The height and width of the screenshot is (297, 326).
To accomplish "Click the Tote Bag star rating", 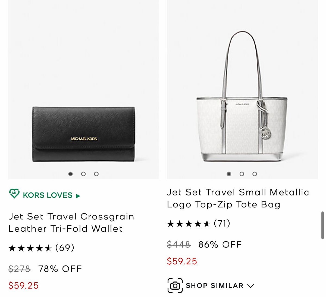I will click(x=189, y=224).
